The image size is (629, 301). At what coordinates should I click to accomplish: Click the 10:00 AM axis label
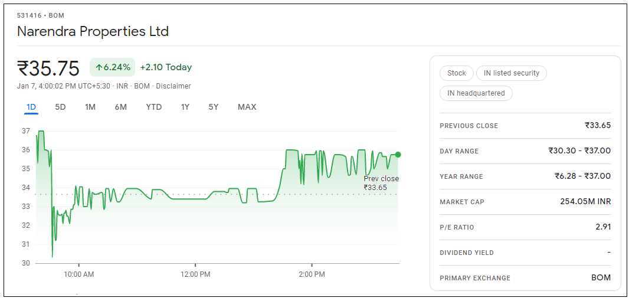coord(78,275)
